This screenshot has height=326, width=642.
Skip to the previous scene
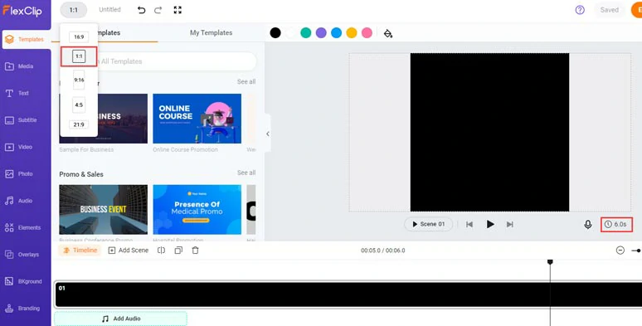(x=469, y=225)
